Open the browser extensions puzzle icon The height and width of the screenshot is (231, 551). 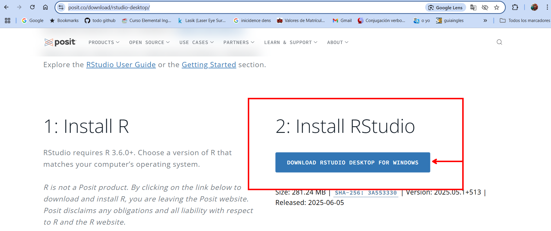pyautogui.click(x=515, y=8)
